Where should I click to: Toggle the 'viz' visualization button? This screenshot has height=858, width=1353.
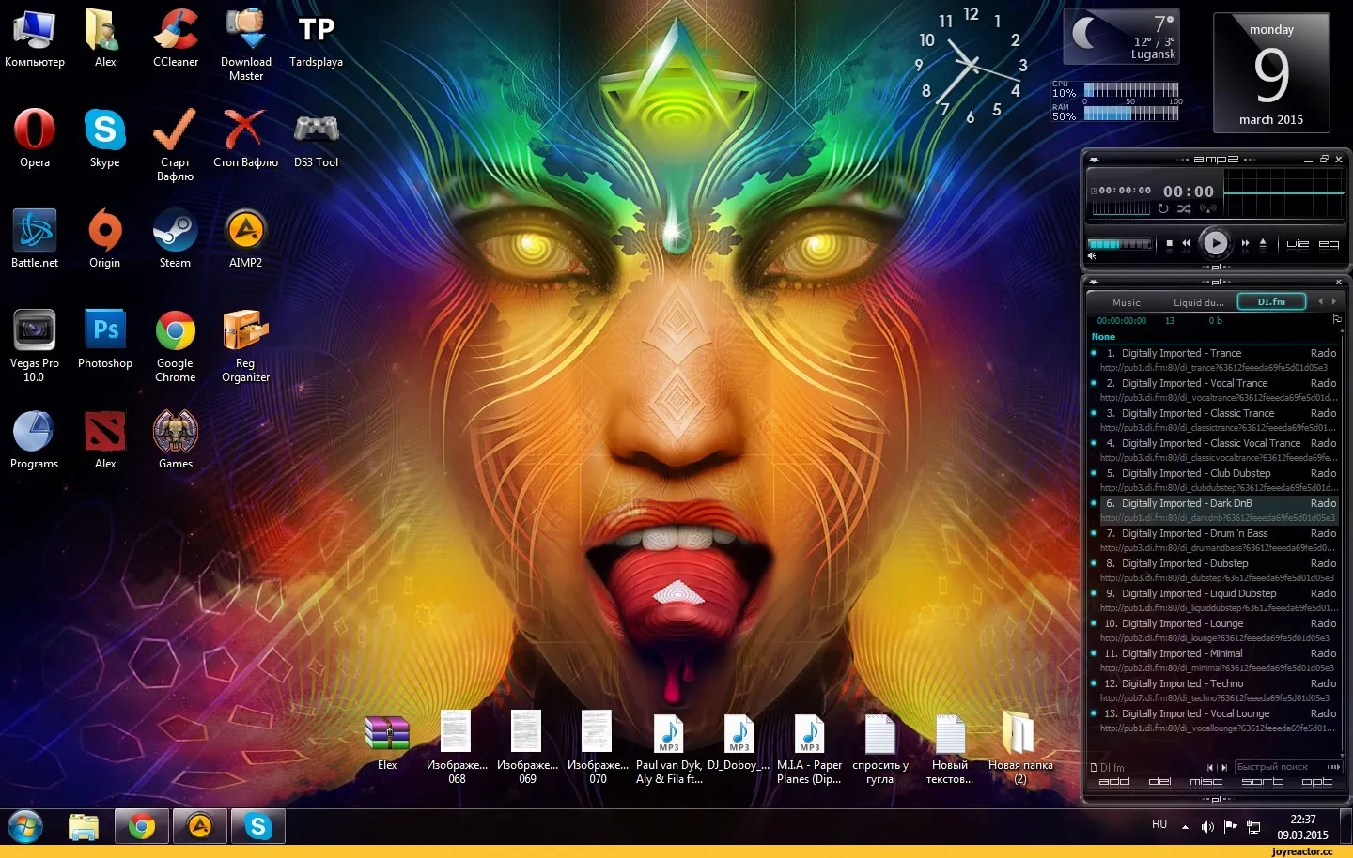[x=1298, y=244]
